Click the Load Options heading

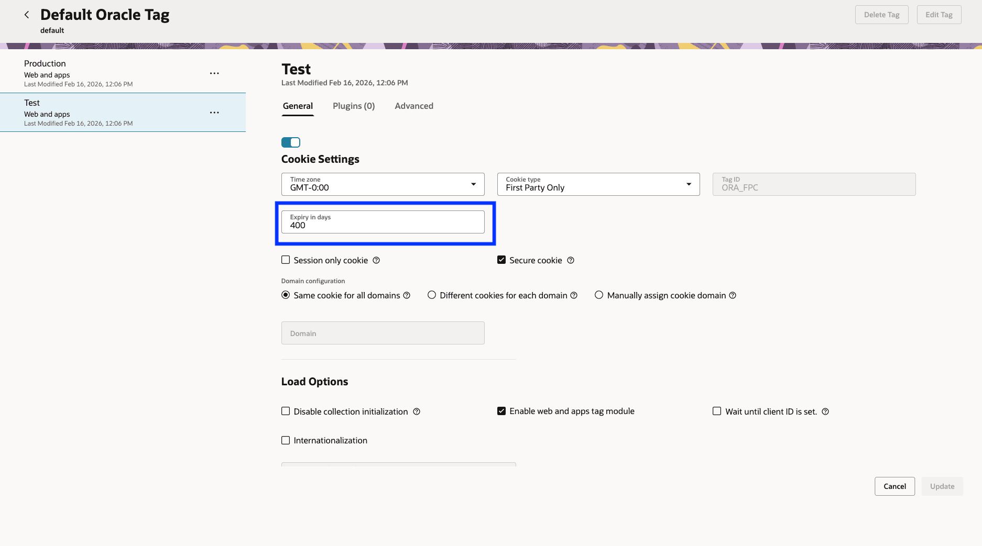tap(314, 382)
